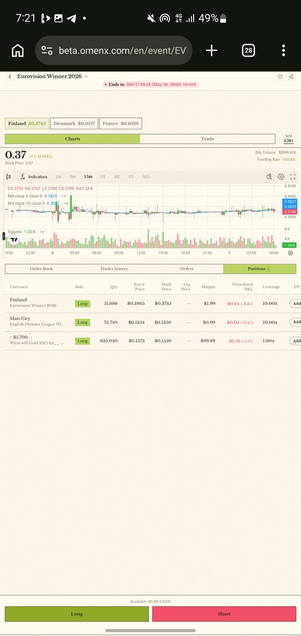The width and height of the screenshot is (301, 636).
Task: Click the Man City position name
Action: point(20,319)
